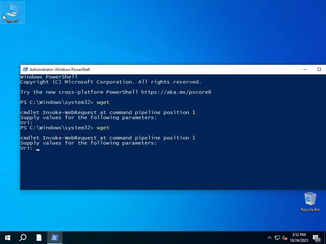Click the date 10/24/2023 in taskbar
Screen dimensions: 326x244
299,241
